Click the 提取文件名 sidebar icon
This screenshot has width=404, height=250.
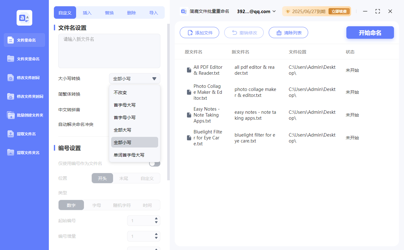pos(11,134)
